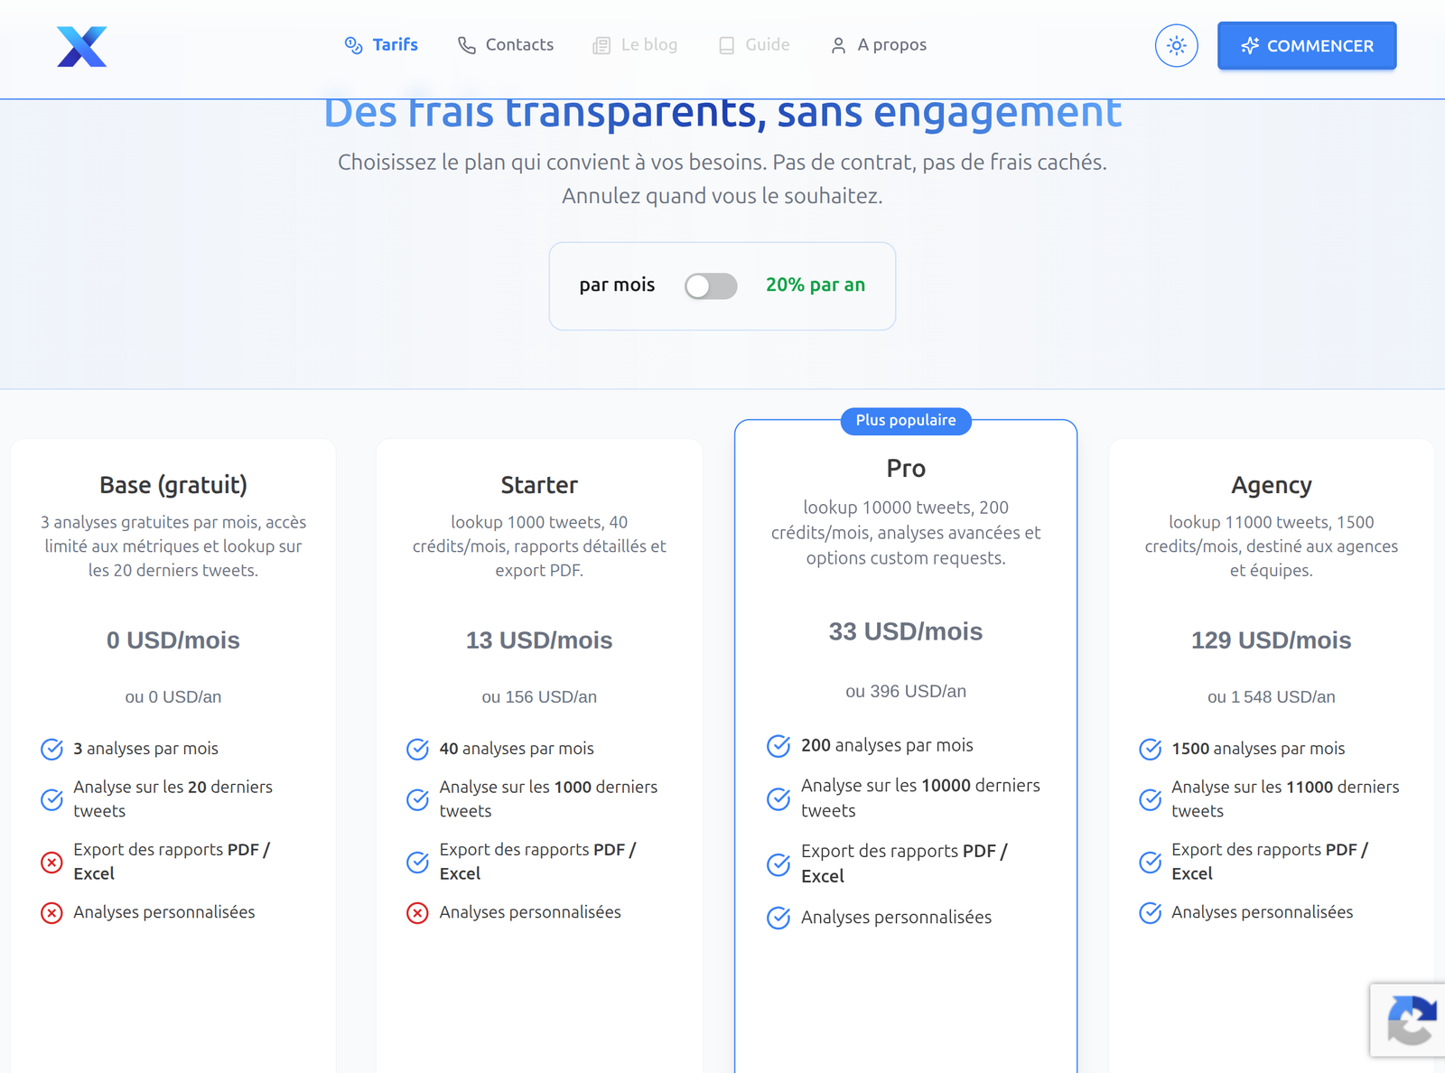Click red cross beside Base plan PDF export
This screenshot has width=1445, height=1073.
point(52,863)
